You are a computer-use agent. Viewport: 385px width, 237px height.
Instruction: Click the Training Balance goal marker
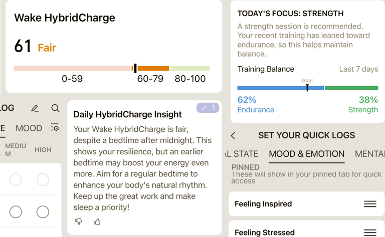307,88
